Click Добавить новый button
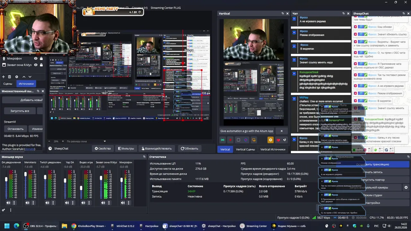Image resolution: width=411 pixels, height=231 pixels. click(x=22, y=100)
